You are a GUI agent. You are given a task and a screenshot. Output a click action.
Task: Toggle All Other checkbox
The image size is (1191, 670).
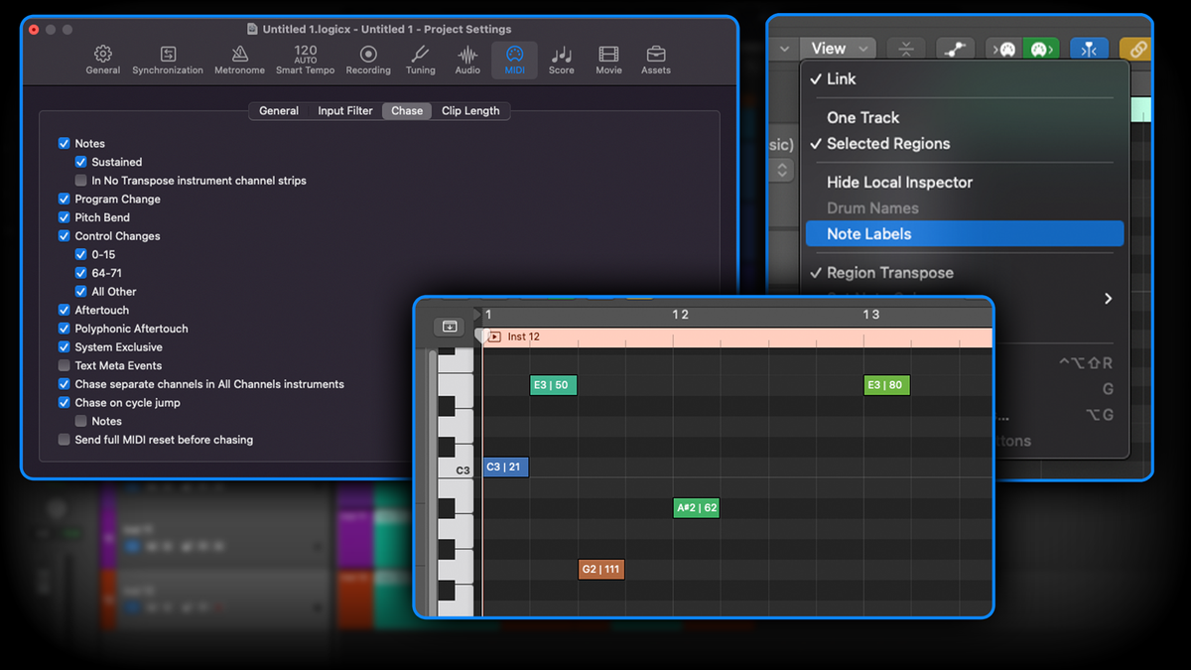[81, 292]
